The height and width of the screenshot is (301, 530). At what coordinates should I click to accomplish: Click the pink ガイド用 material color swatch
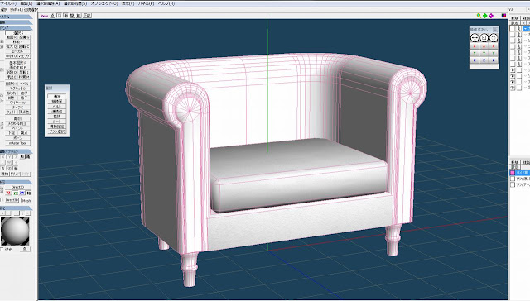(513, 173)
